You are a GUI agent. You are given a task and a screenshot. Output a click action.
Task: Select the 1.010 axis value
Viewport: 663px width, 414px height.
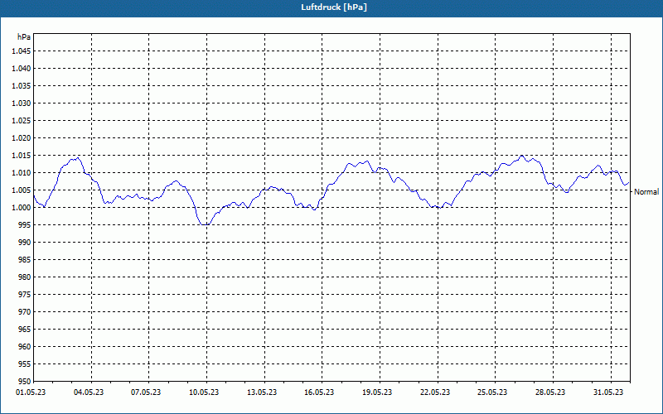[x=21, y=173]
